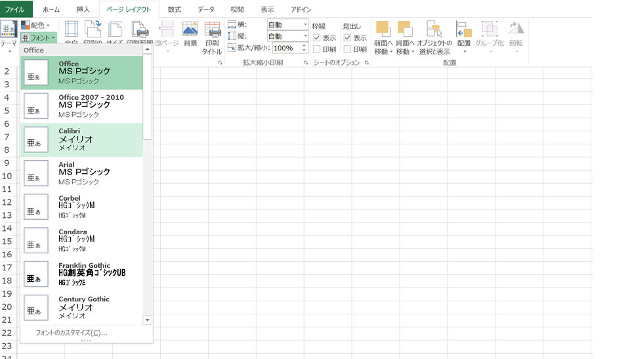Image resolution: width=630 pixels, height=359 pixels.
Task: Click the 背面へ移動 dropdown arrow
Action: tap(413, 52)
